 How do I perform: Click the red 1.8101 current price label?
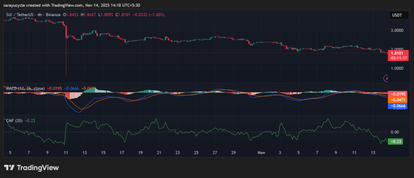pos(398,53)
